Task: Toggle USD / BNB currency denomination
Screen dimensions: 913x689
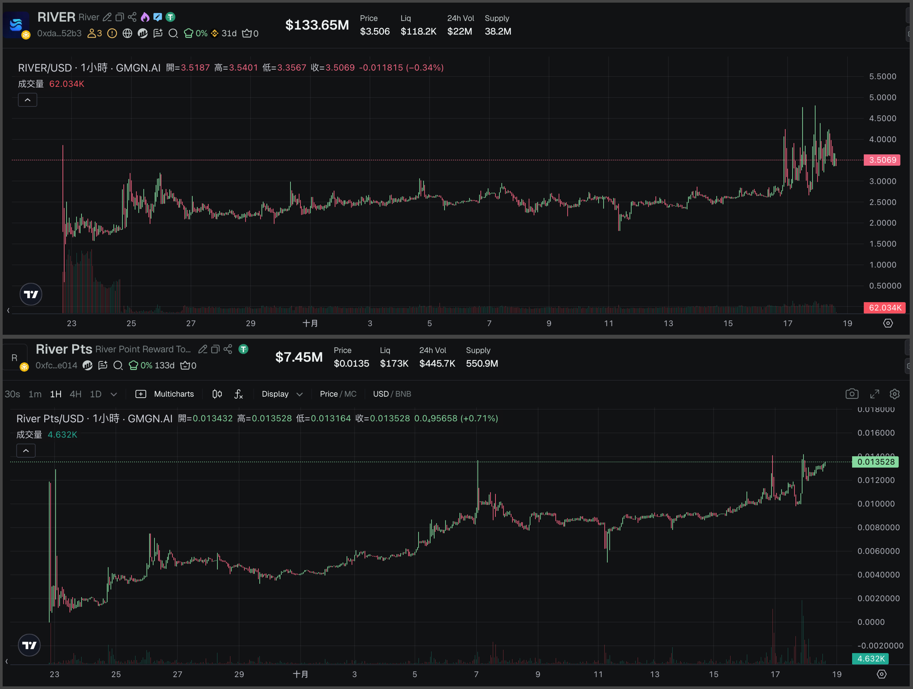Action: 392,394
